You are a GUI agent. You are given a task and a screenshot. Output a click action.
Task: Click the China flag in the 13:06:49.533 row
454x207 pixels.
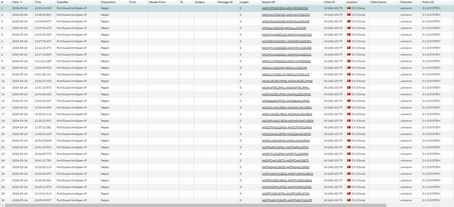349,68
